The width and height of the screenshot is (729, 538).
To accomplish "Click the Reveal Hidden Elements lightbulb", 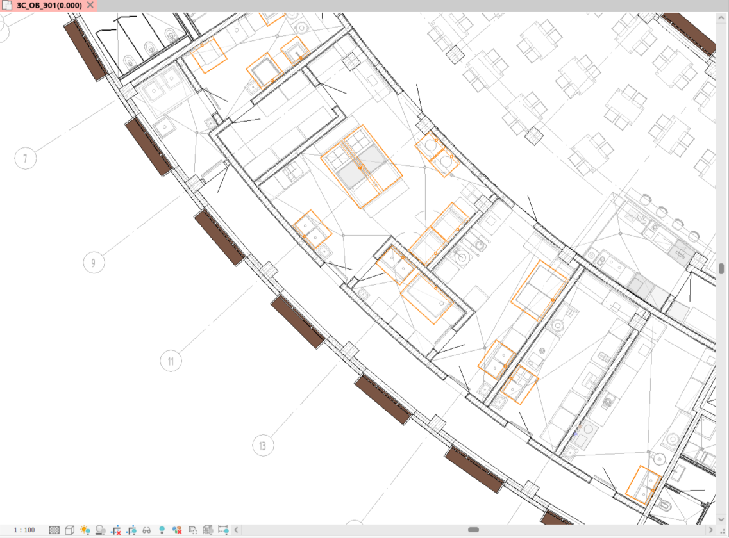I will pos(162,530).
